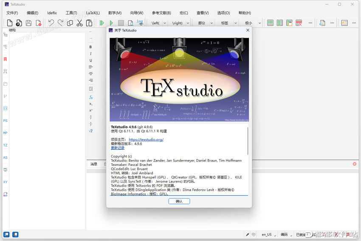Cut selection with the scissors icon
Image resolution: width=361 pixels, height=241 pixels.
(79, 23)
